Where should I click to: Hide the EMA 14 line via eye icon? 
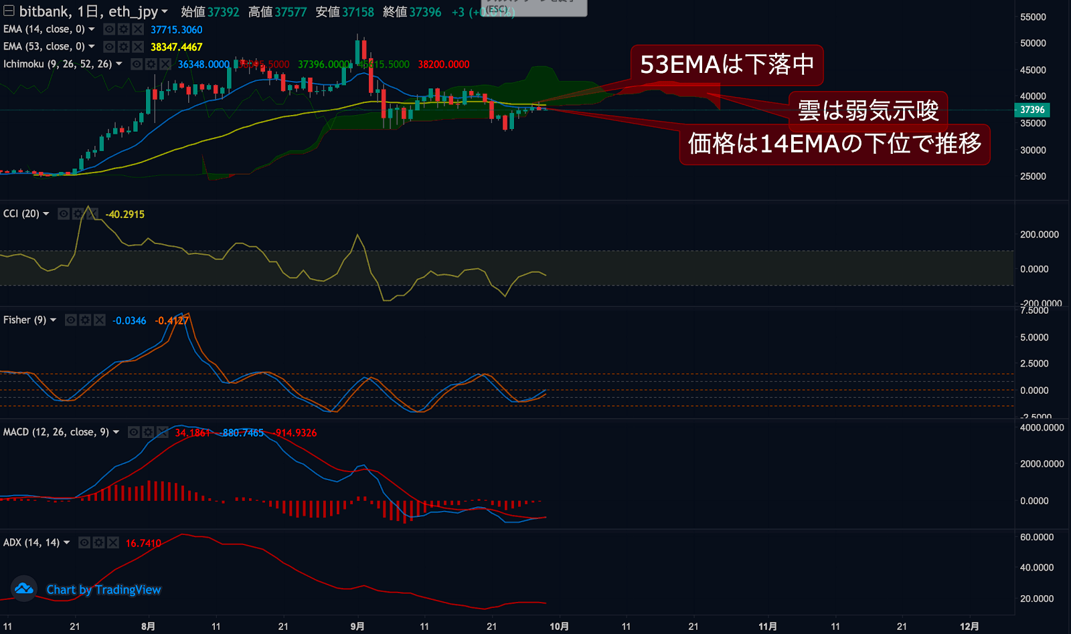(109, 29)
